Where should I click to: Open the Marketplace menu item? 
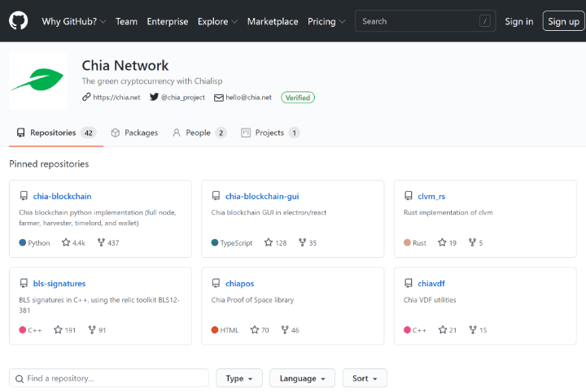pyautogui.click(x=273, y=21)
